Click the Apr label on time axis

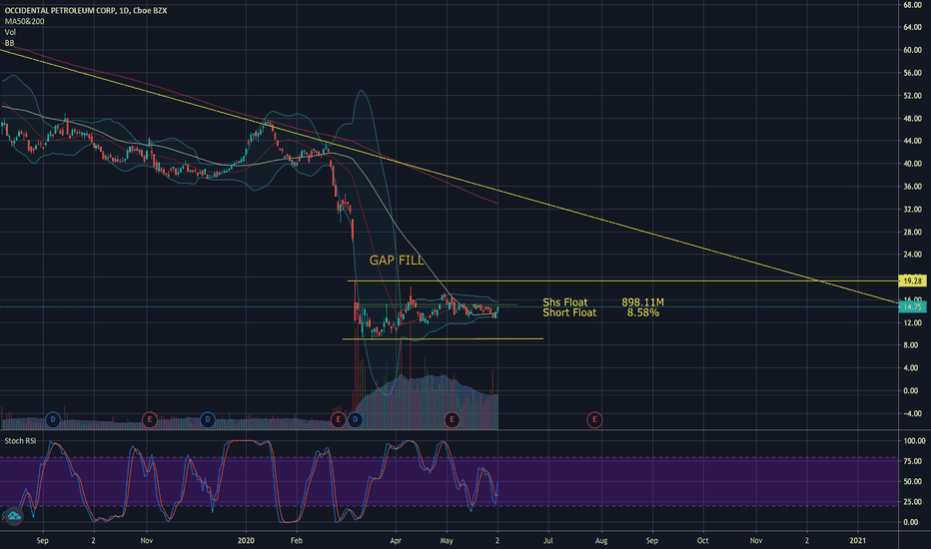pyautogui.click(x=396, y=541)
